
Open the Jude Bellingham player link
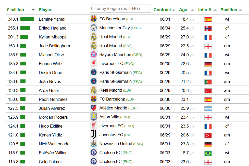[54, 46]
